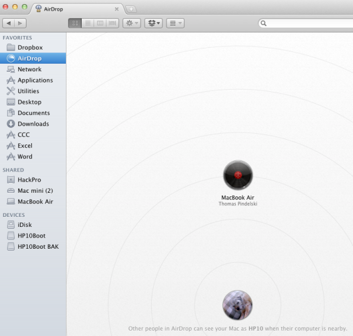Screen dimensions: 353x336
Task: Open the item arrangement dropdown
Action: (175, 23)
